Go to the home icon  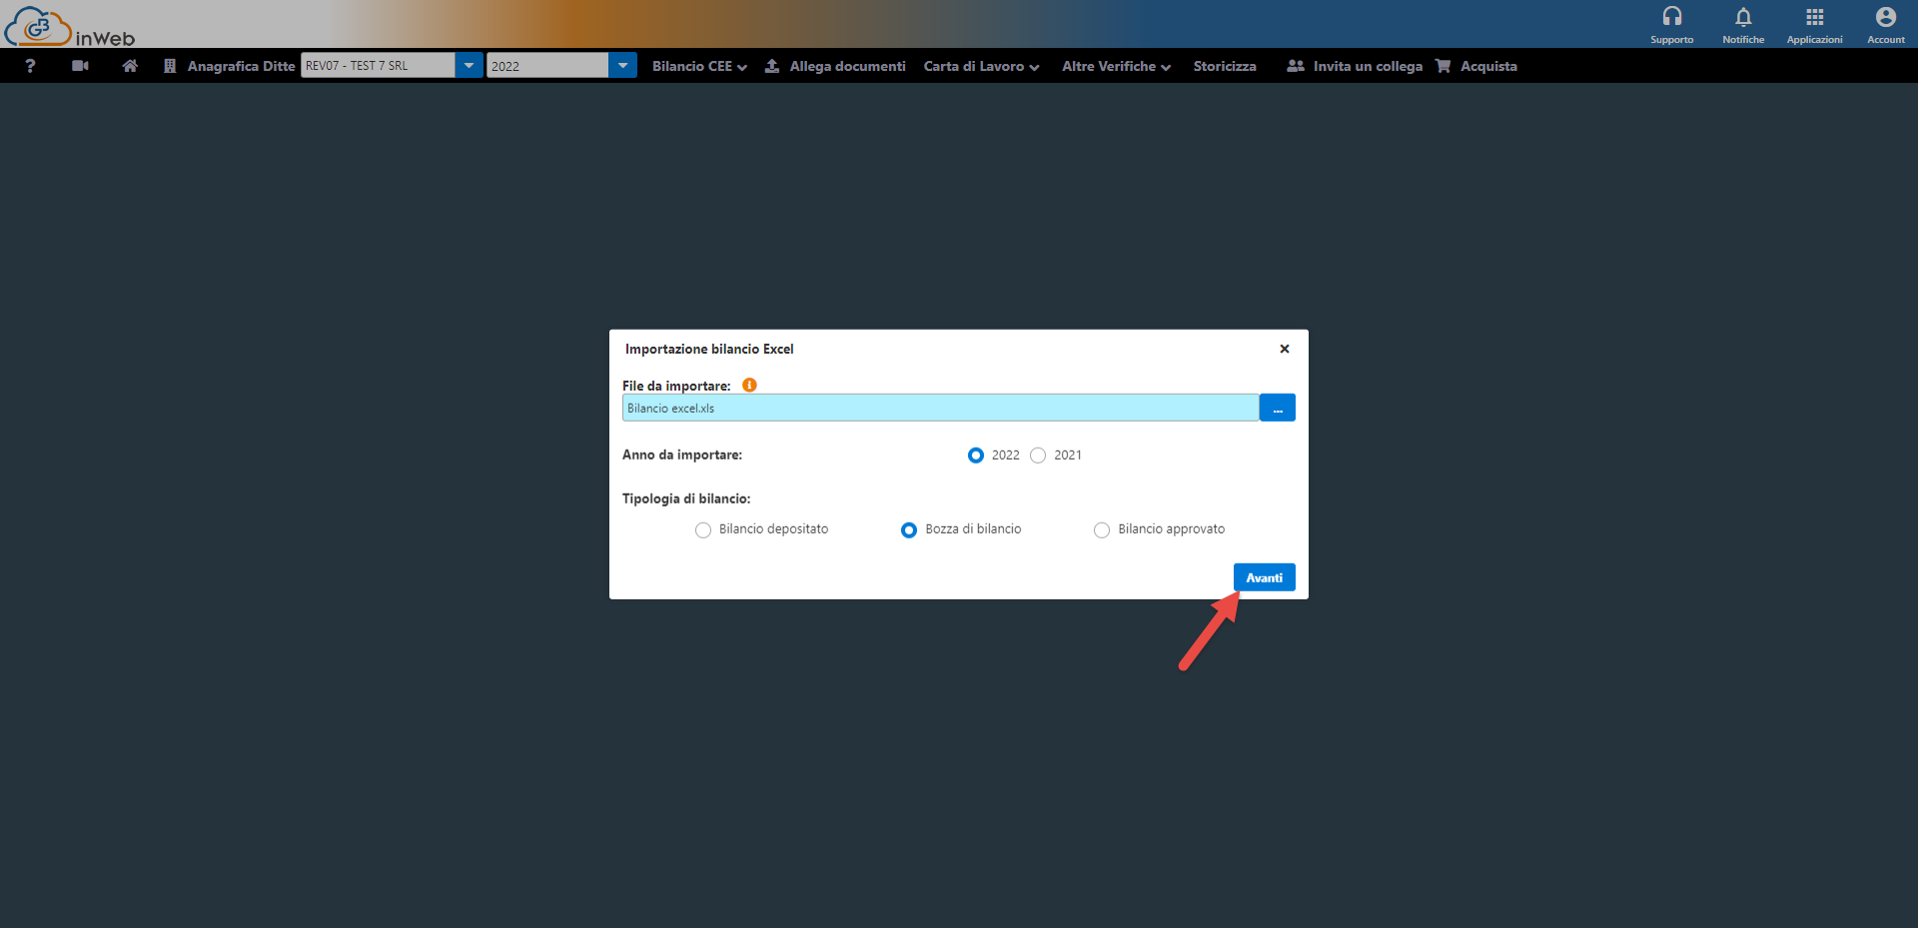coord(130,66)
